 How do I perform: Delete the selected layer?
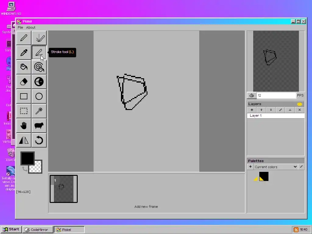300,110
